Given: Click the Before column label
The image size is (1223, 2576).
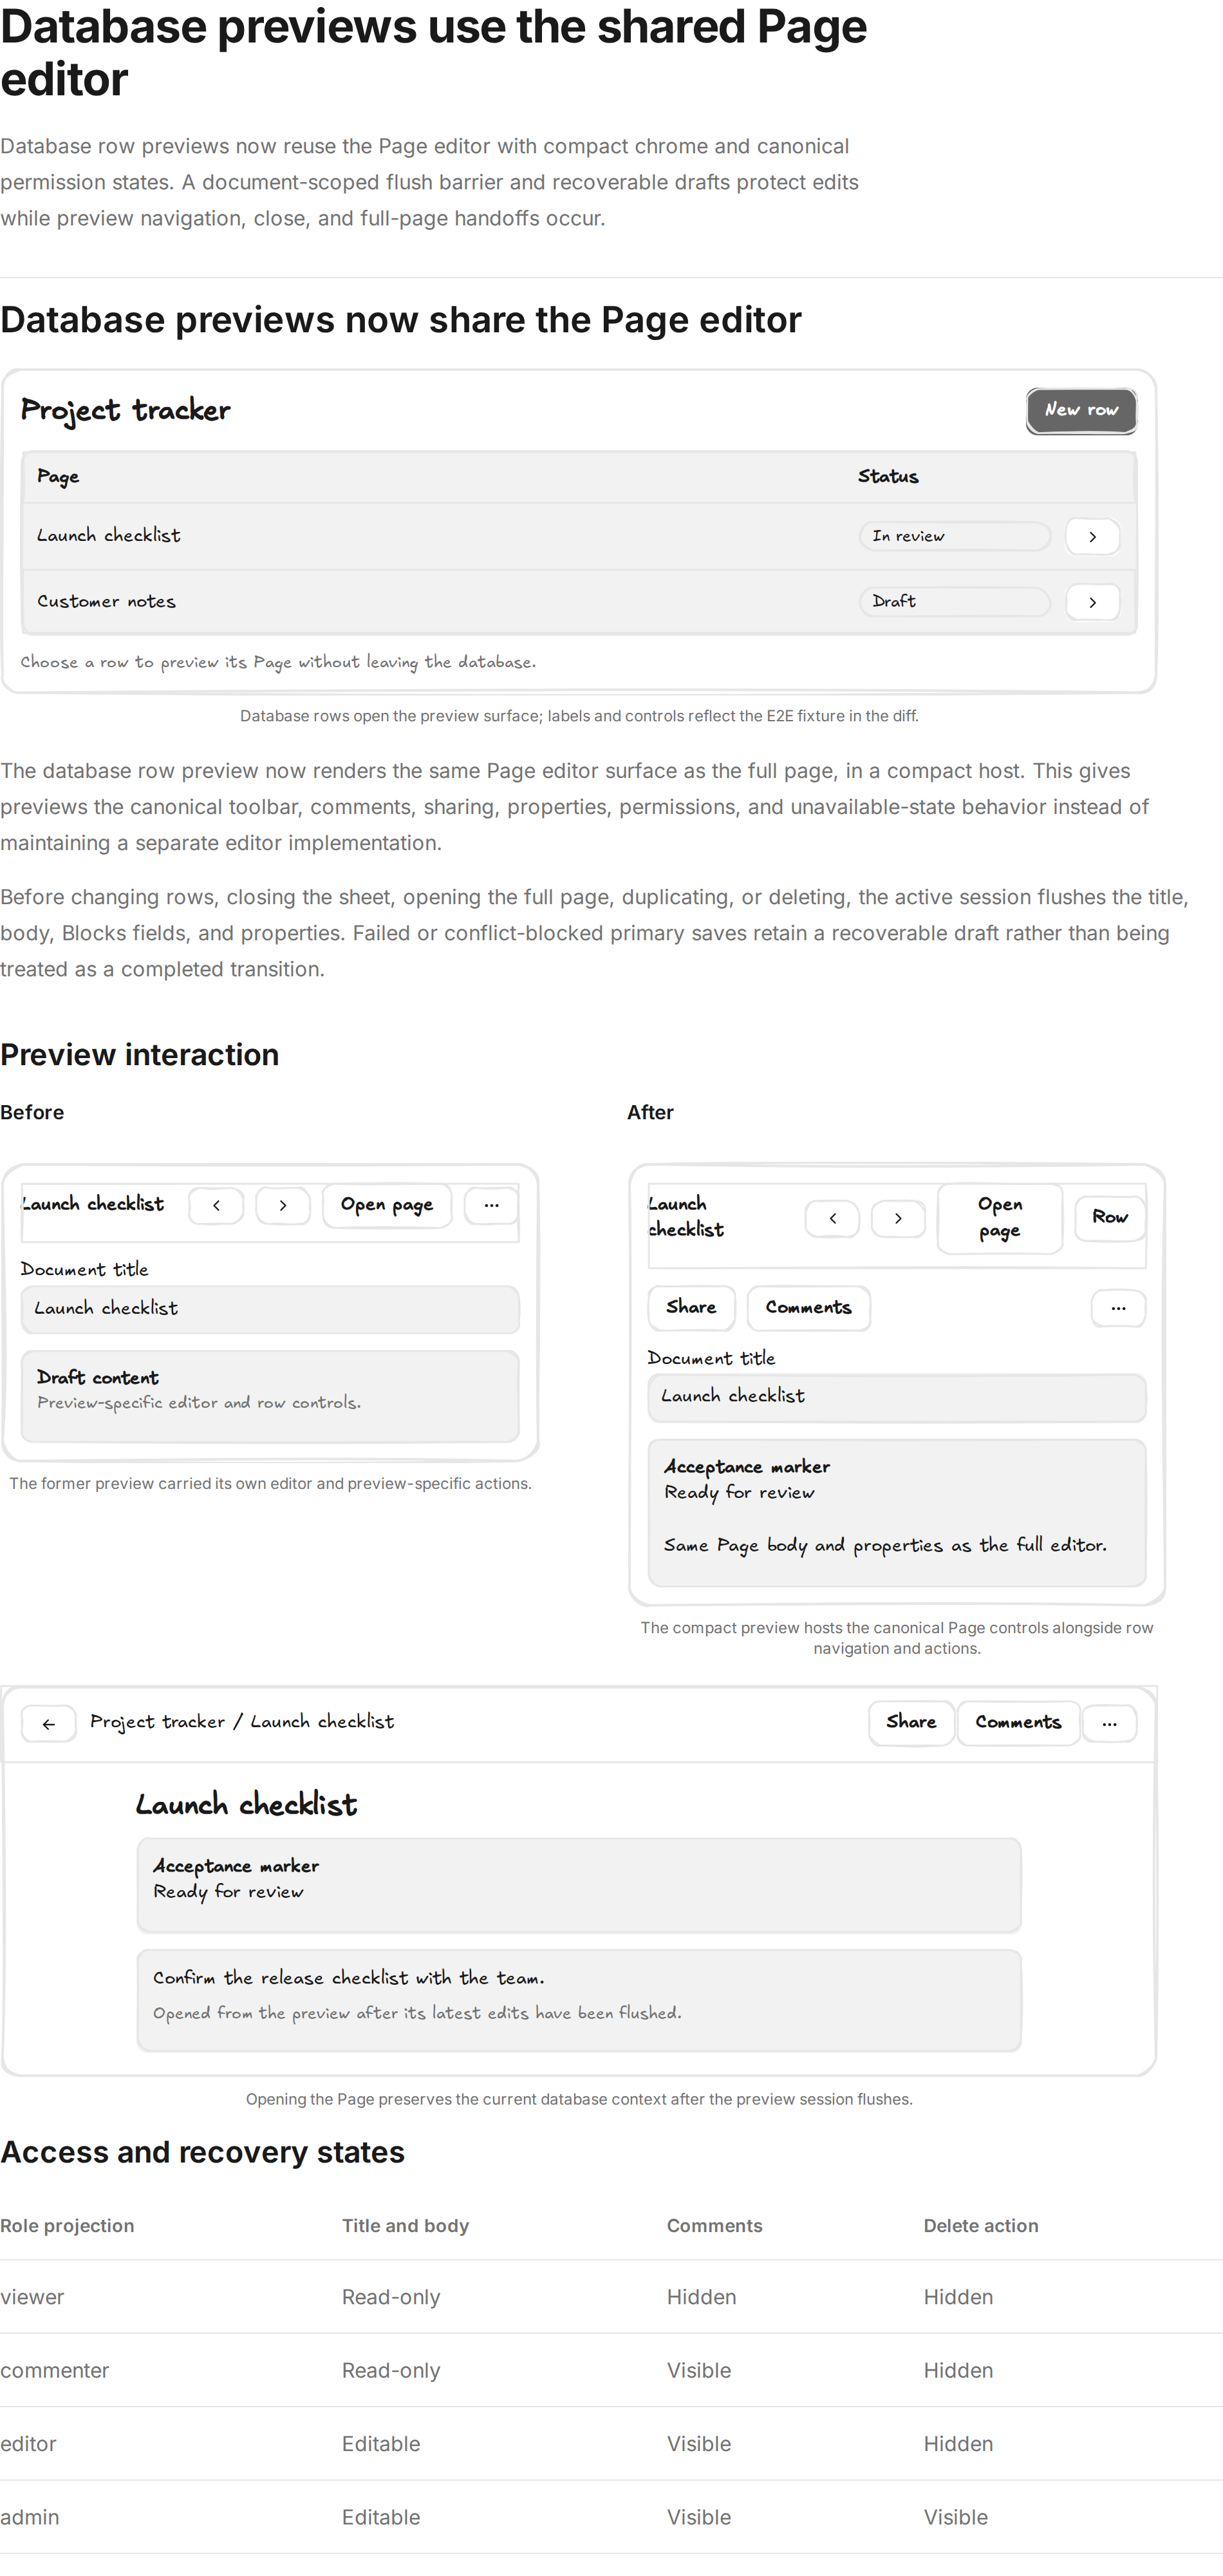Looking at the screenshot, I should tap(32, 1112).
